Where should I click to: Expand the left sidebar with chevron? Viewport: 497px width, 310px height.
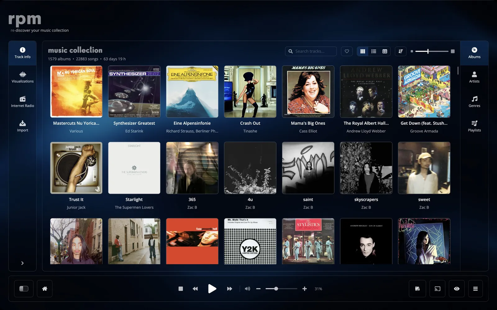22,263
